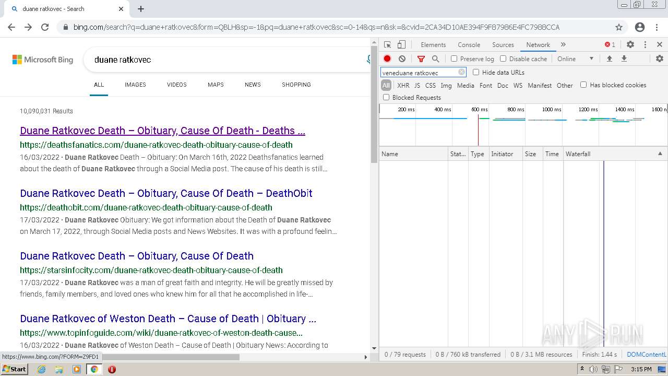Image resolution: width=668 pixels, height=376 pixels.
Task: Open network search magnifier icon
Action: (436, 59)
